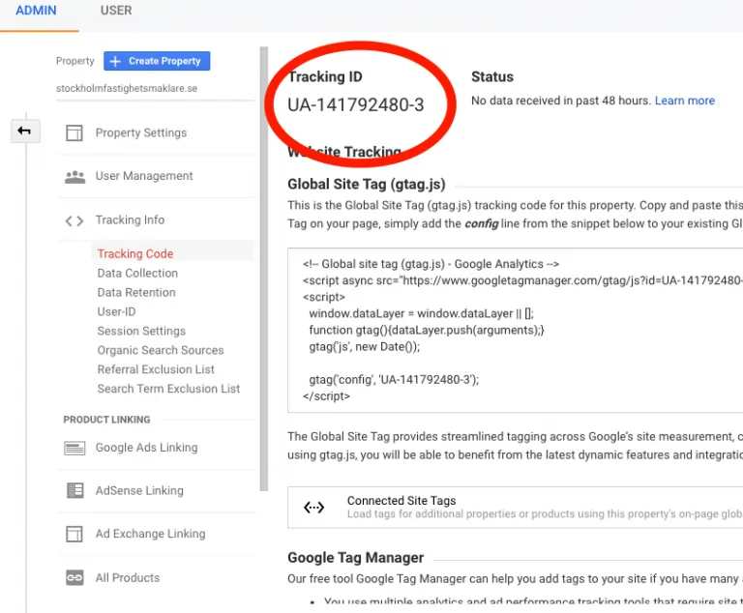Click the Status heading

pos(492,76)
